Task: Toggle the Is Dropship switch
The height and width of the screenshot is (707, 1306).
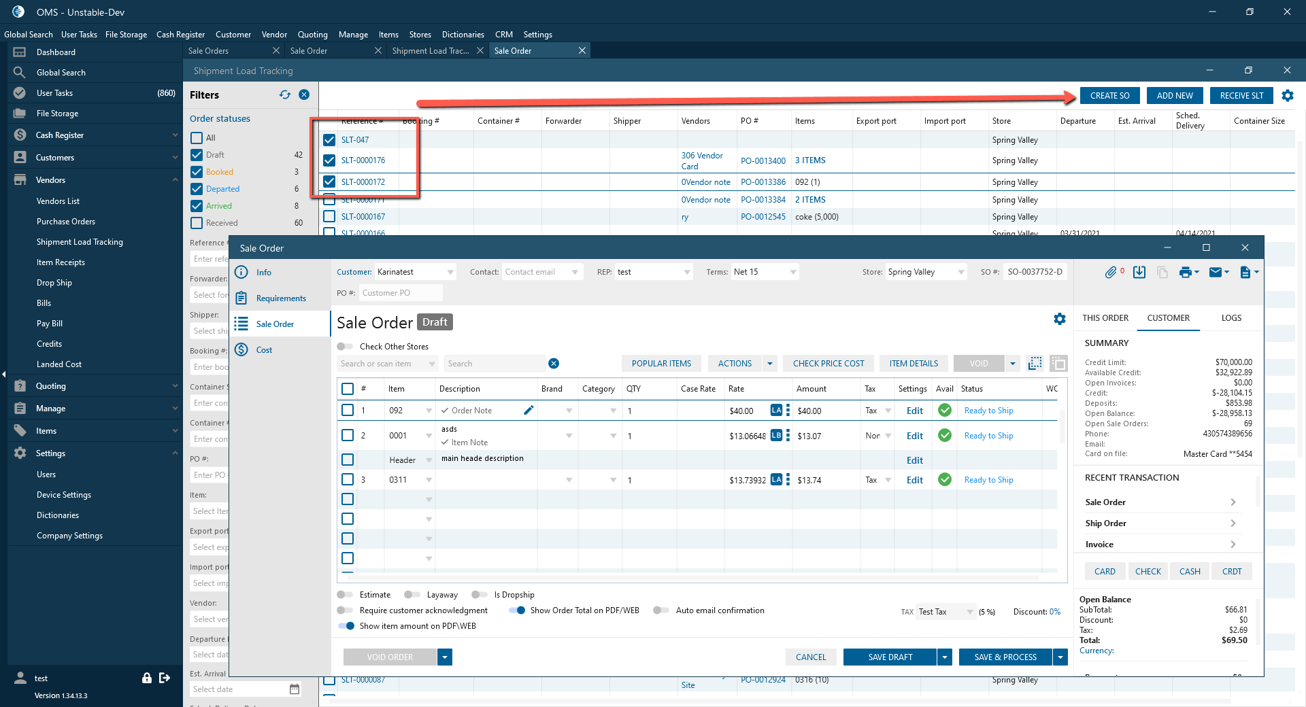Action: click(x=480, y=595)
